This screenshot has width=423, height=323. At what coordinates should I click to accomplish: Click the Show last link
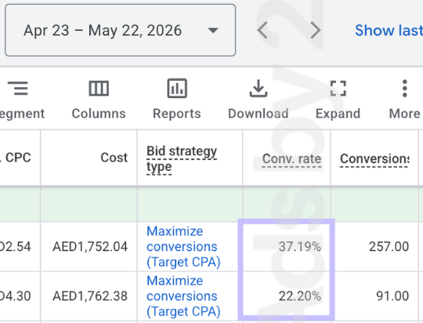coord(389,31)
